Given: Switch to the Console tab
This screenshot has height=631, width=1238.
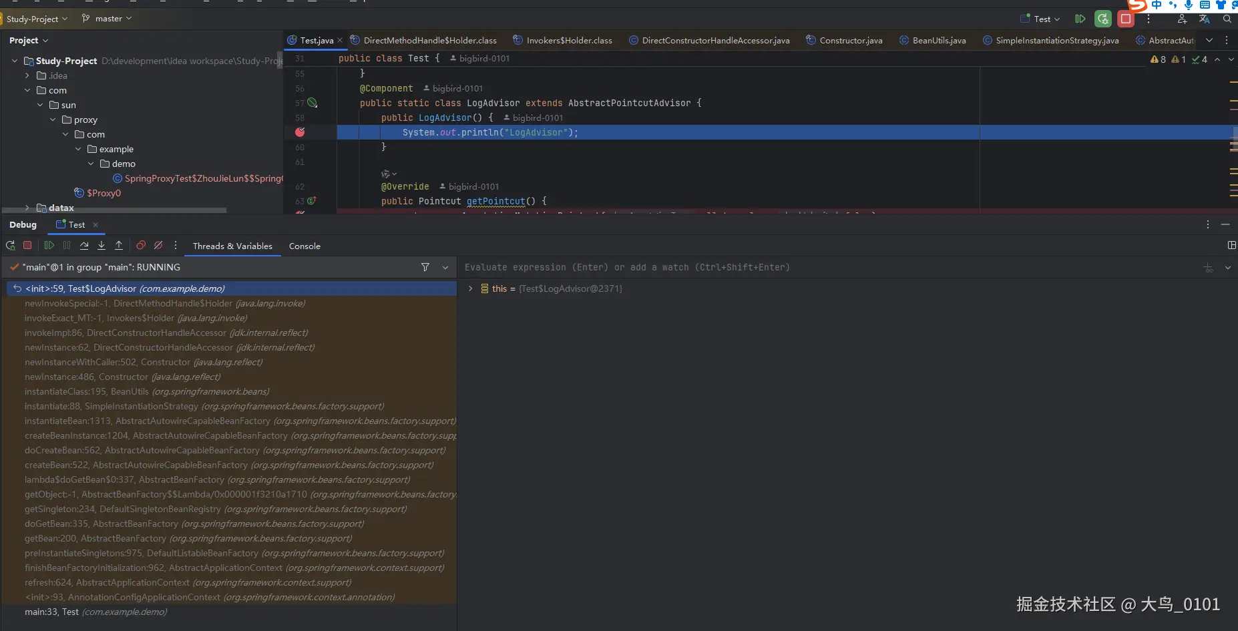Looking at the screenshot, I should pos(304,246).
